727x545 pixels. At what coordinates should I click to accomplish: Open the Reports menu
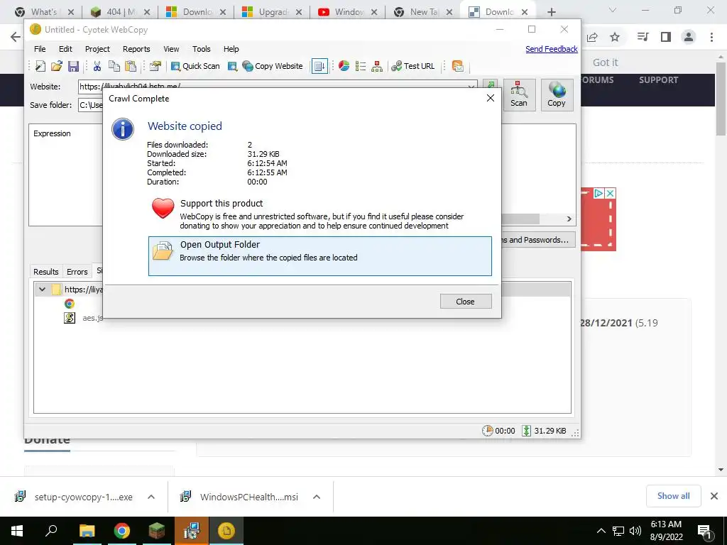coord(136,49)
